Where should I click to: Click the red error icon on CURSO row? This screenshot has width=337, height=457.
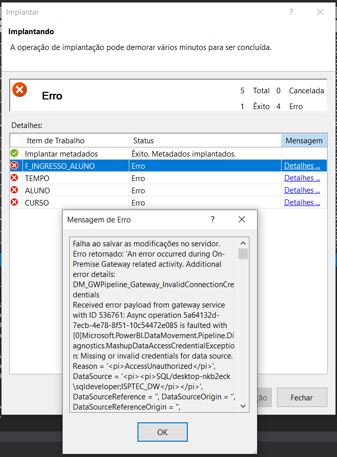(15, 202)
